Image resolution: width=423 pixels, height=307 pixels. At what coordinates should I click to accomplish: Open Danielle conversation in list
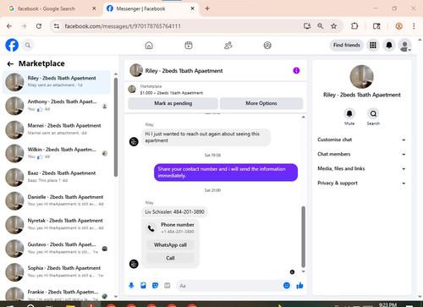[x=57, y=200]
